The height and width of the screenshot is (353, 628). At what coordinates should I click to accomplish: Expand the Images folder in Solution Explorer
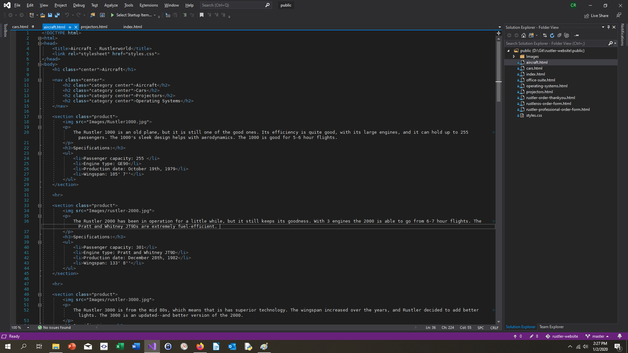(x=514, y=57)
